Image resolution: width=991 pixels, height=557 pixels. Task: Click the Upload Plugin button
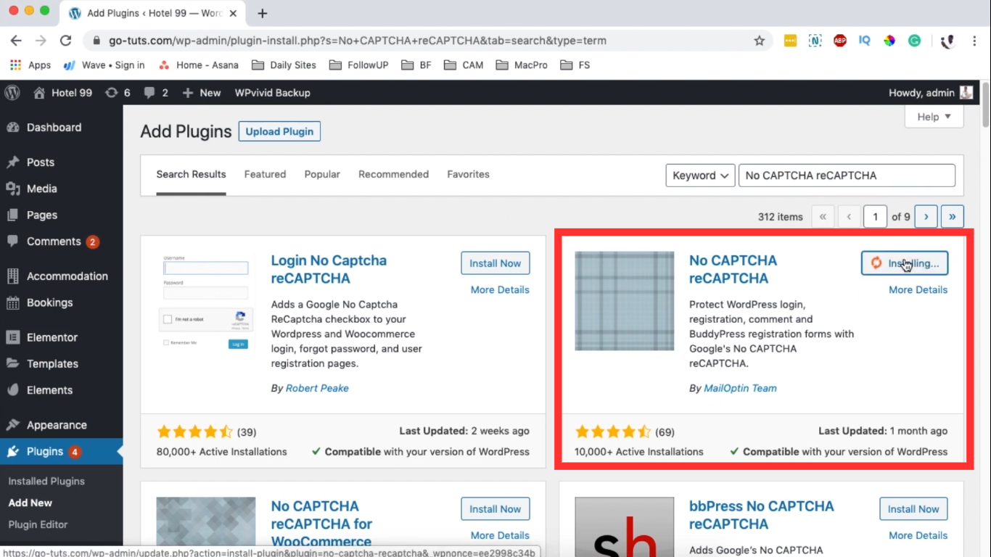(x=279, y=131)
